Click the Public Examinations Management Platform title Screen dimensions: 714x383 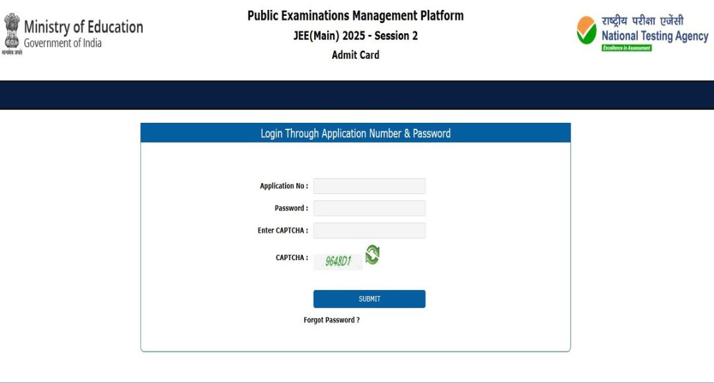click(x=356, y=15)
